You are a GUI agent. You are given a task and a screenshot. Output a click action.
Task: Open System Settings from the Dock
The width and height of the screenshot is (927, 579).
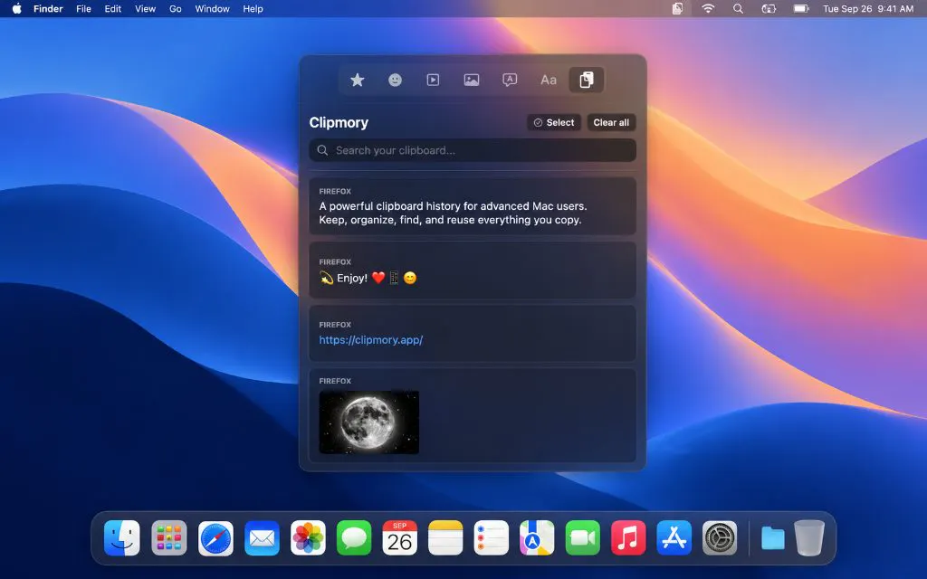pos(720,538)
